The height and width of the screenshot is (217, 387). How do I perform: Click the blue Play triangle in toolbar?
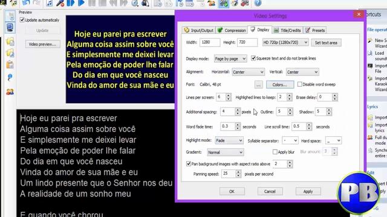[81, 3]
